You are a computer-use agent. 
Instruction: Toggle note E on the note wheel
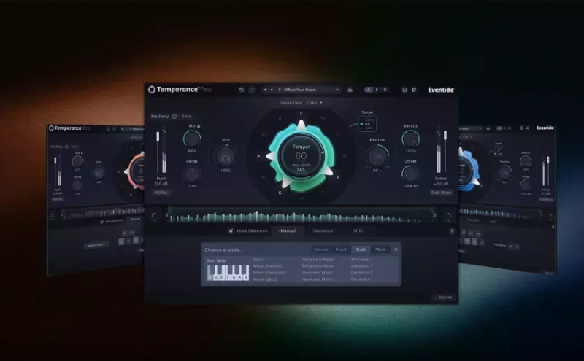(338, 177)
